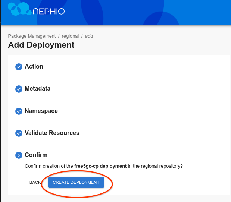This screenshot has height=202, width=231.
Task: Click the Confirm step number 5 icon
Action: click(x=19, y=155)
